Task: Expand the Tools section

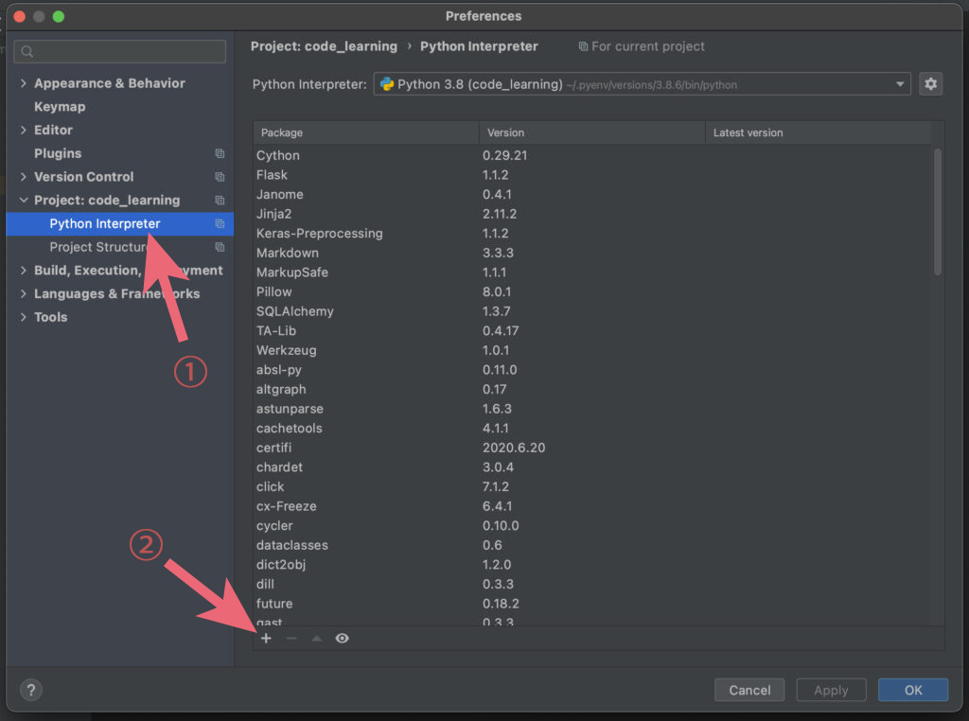Action: click(x=24, y=317)
